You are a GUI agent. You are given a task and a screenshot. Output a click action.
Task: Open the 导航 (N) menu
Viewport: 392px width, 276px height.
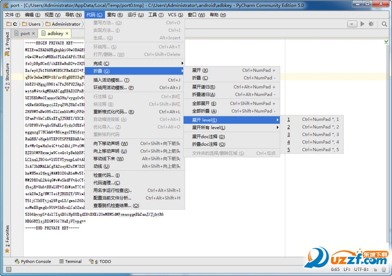(x=73, y=15)
